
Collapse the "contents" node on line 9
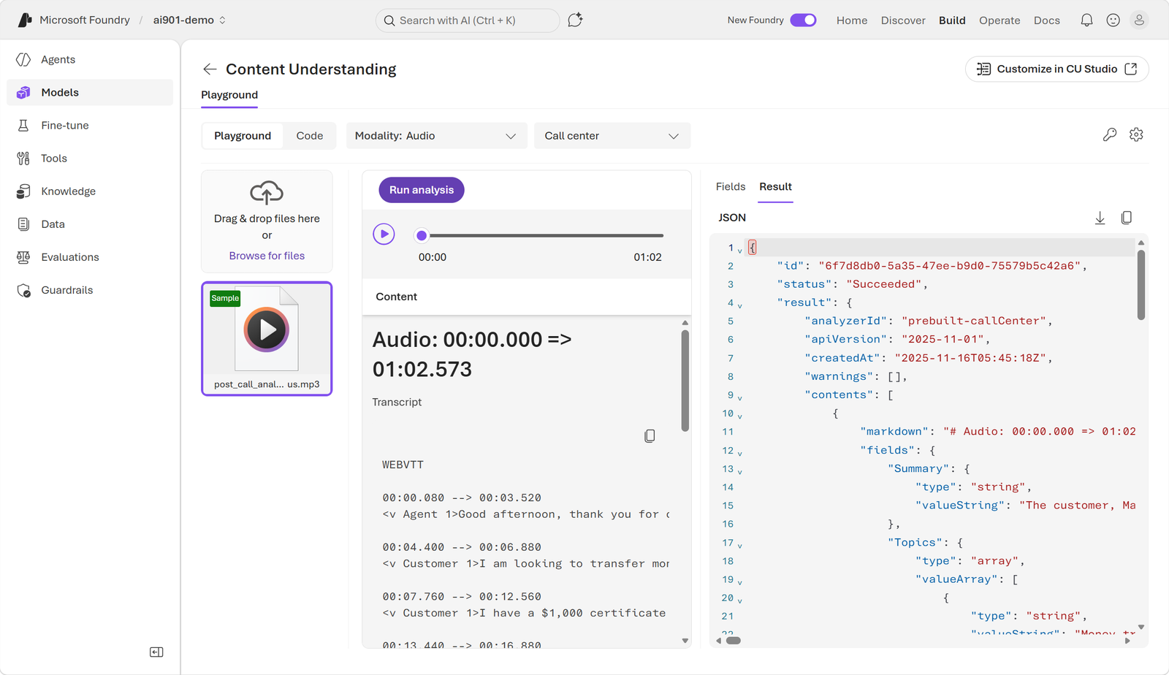tap(739, 397)
